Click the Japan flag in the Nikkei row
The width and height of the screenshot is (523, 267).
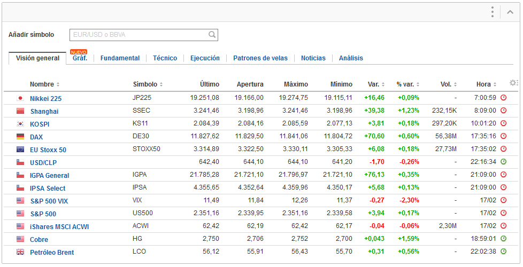[x=20, y=98]
